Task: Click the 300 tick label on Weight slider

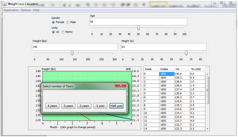Action: [115, 59]
